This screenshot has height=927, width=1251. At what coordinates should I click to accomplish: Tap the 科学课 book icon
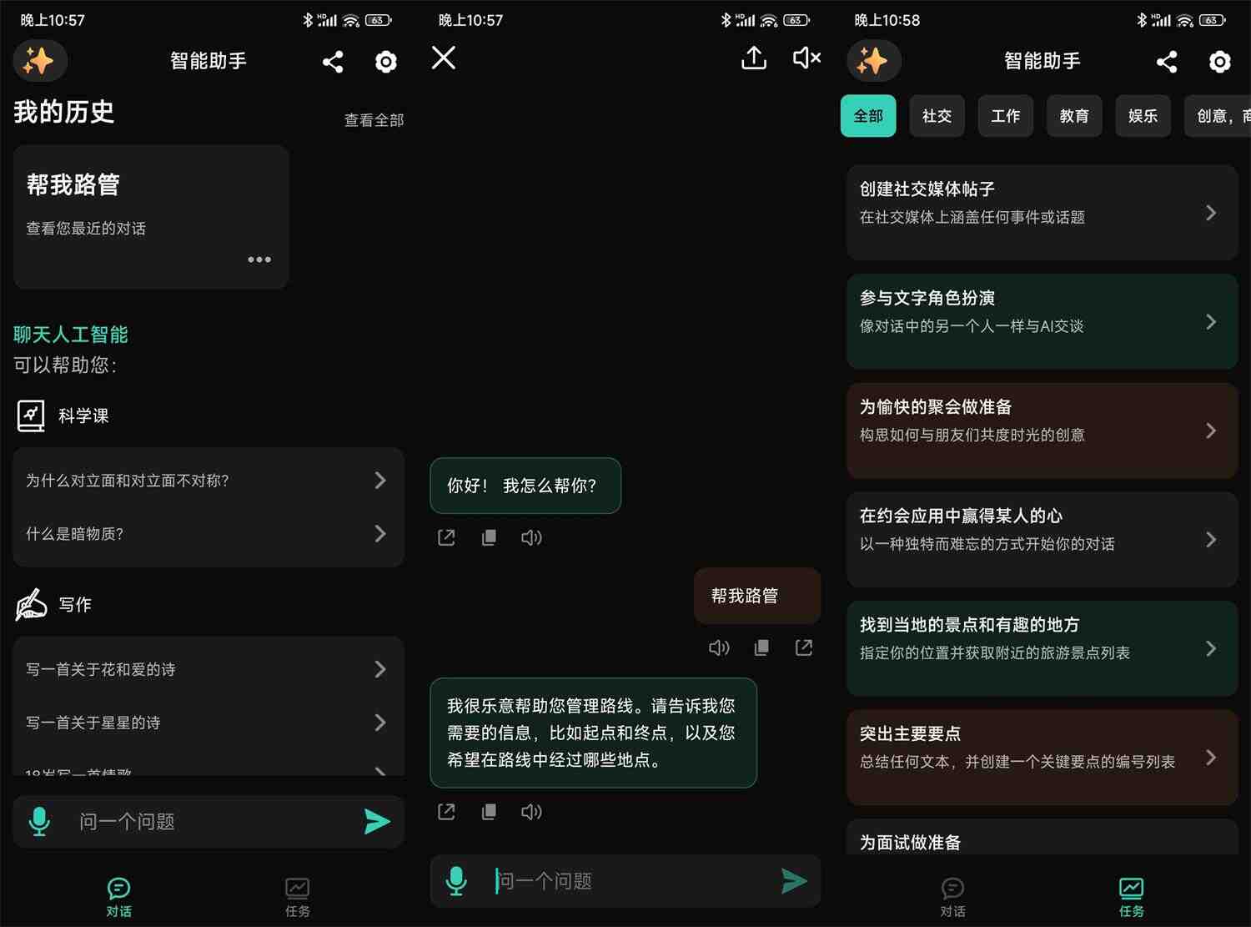pos(31,416)
